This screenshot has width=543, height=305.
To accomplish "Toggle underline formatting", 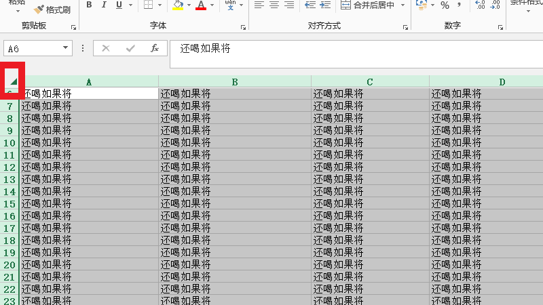I will coord(119,5).
